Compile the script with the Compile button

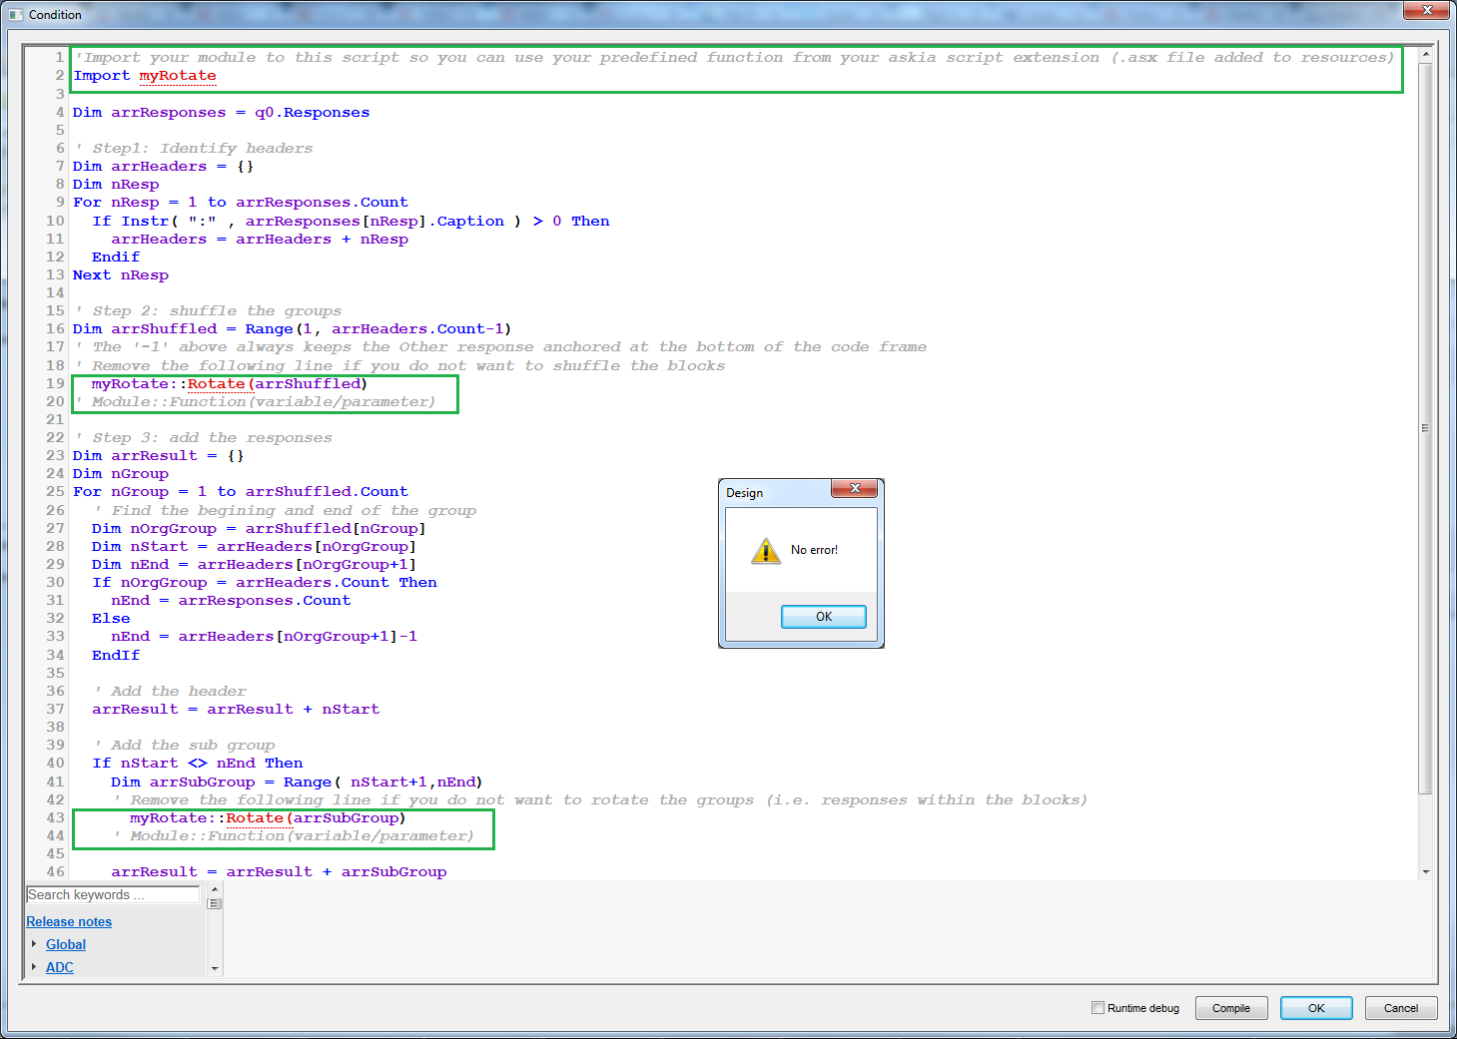(1231, 1008)
